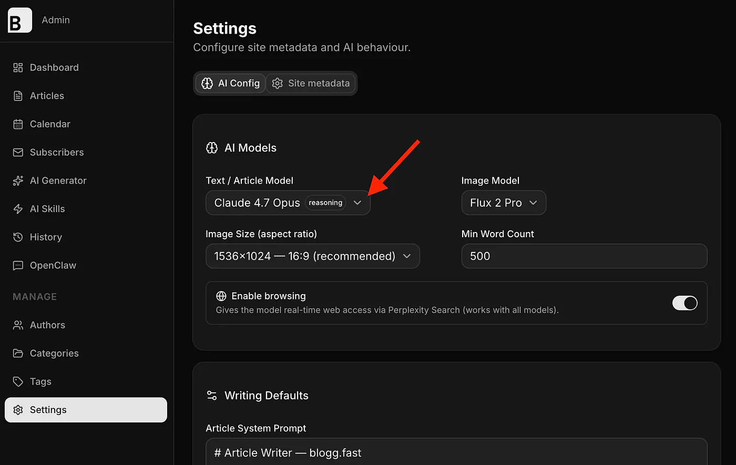Viewport: 736px width, 465px height.
Task: Click the Dashboard grid icon in sidebar
Action: click(x=18, y=67)
